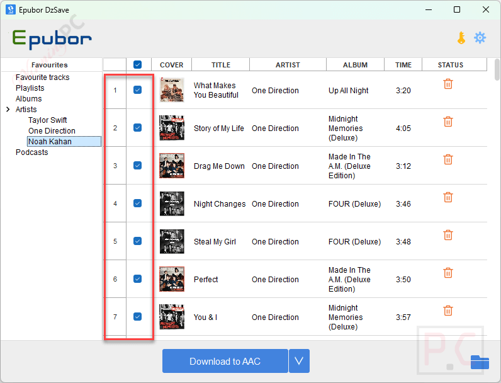Delete Story of My Life track
Viewport: 501px width, 383px height.
tap(448, 122)
